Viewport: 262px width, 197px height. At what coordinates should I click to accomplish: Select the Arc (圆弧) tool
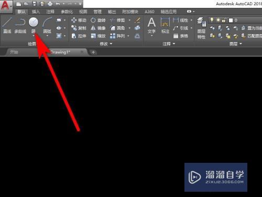[x=47, y=25]
